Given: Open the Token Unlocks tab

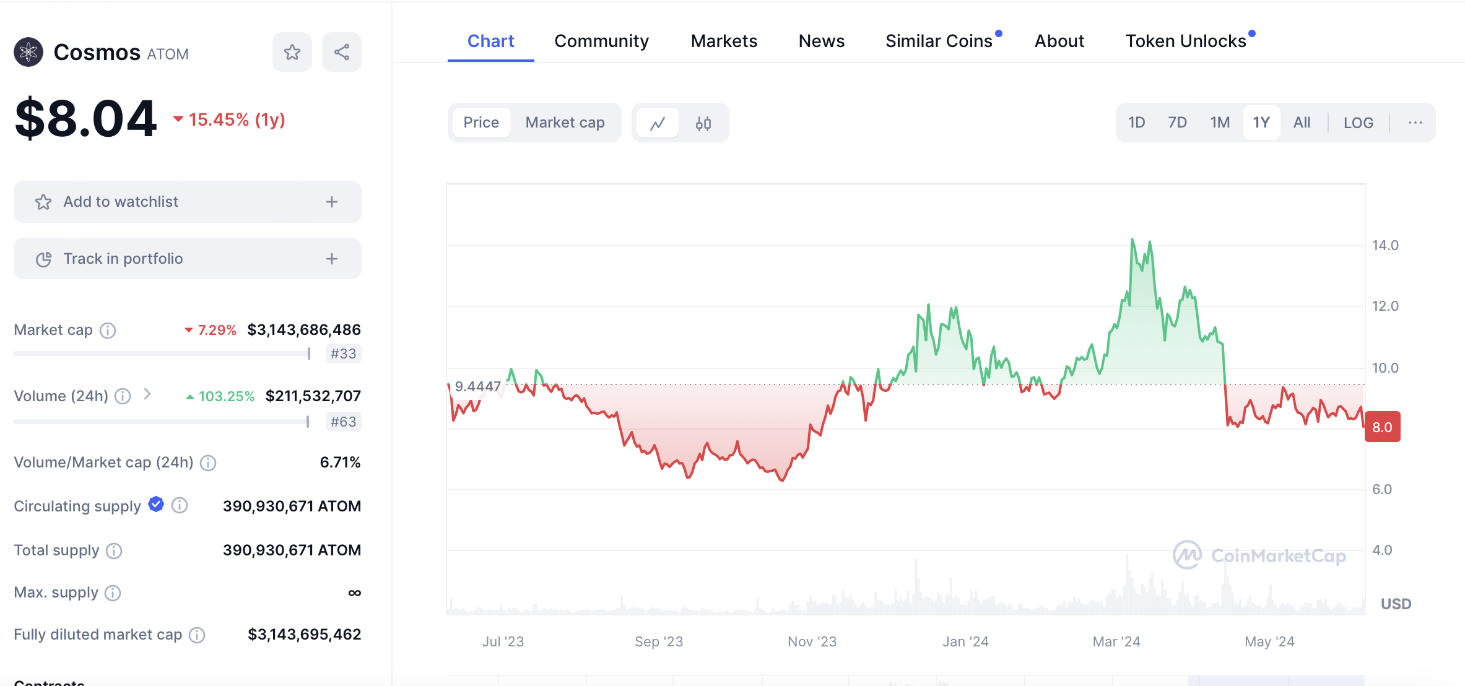Looking at the screenshot, I should [x=1185, y=41].
